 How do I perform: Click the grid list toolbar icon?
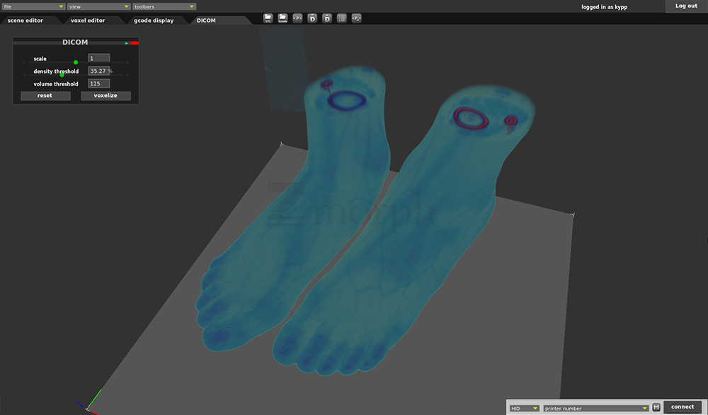tap(341, 18)
